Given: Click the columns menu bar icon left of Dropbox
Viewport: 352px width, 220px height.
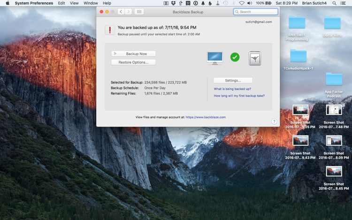Looking at the screenshot, I should 166,3.
